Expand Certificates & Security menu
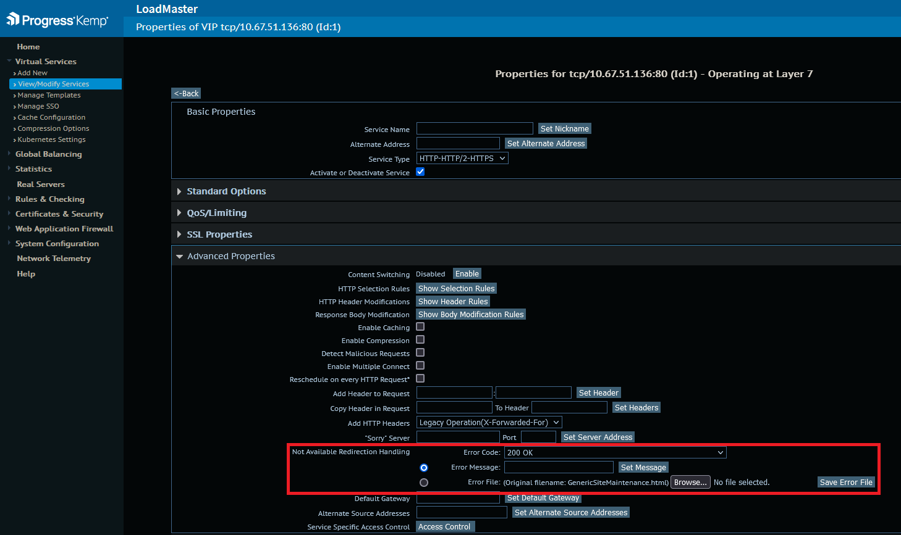This screenshot has height=535, width=901. (59, 214)
